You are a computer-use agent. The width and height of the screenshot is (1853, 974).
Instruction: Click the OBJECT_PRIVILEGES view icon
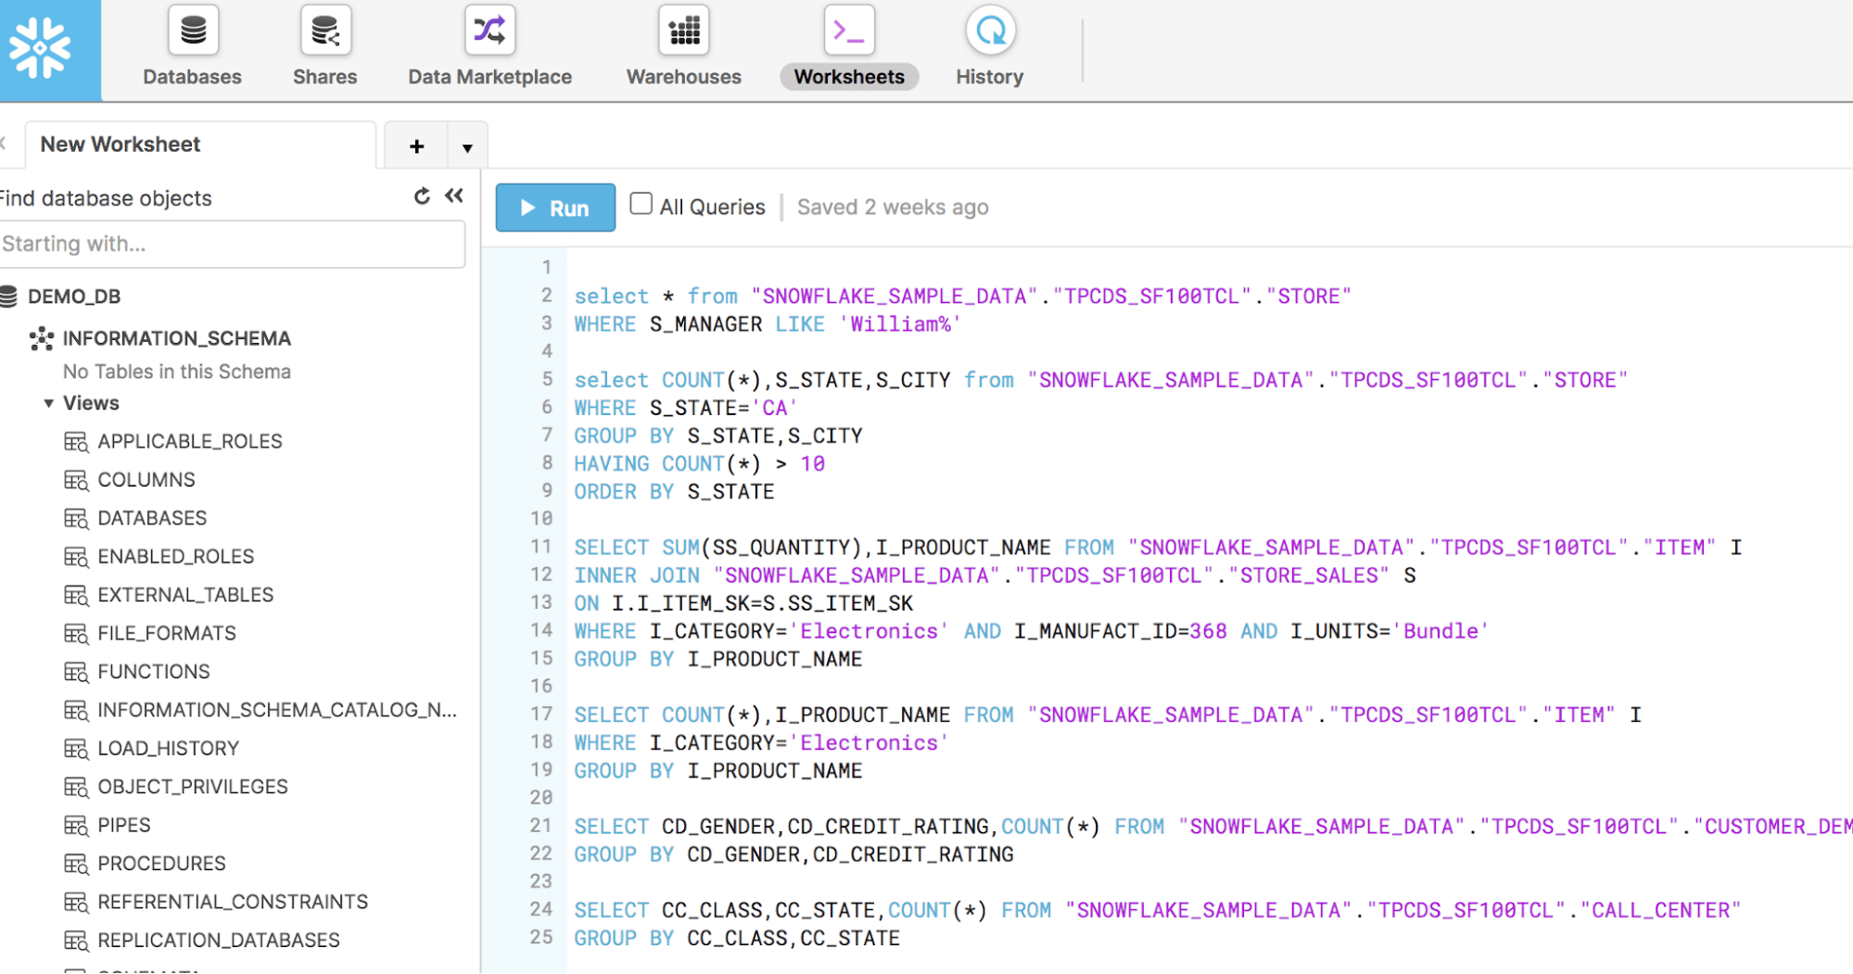coord(76,787)
